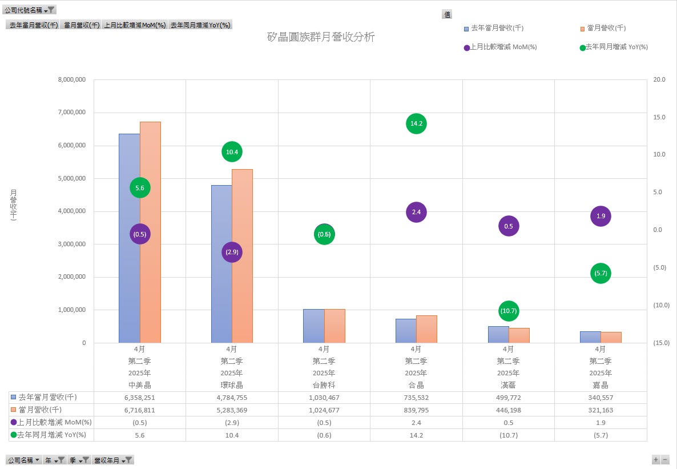Image resolution: width=677 pixels, height=469 pixels.
Task: Select orange legend entry 當月營收(千)
Action: point(603,28)
